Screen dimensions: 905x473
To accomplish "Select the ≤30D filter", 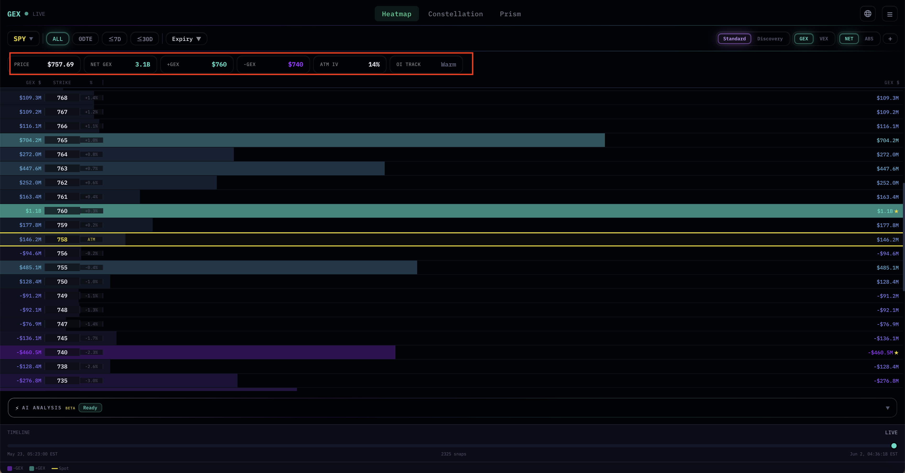I will (x=145, y=39).
